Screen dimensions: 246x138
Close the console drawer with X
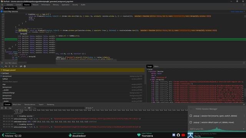(244, 105)
